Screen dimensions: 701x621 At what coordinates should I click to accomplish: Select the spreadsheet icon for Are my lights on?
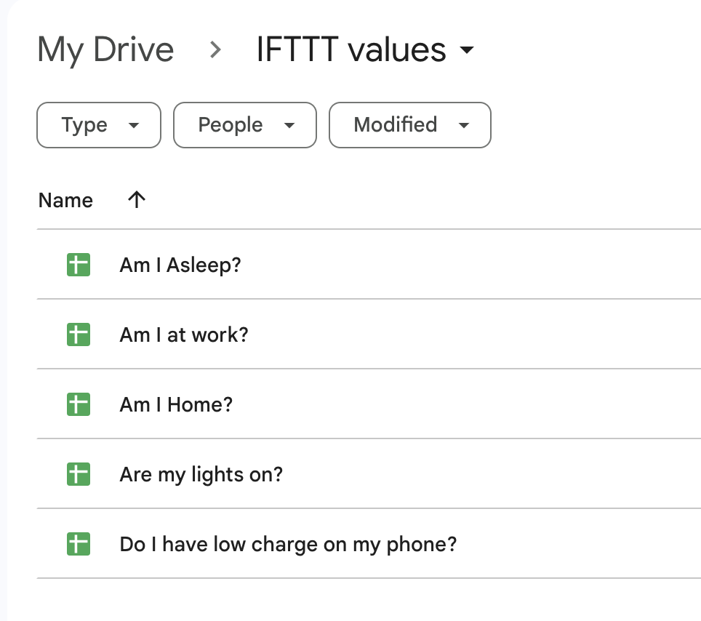pos(79,474)
